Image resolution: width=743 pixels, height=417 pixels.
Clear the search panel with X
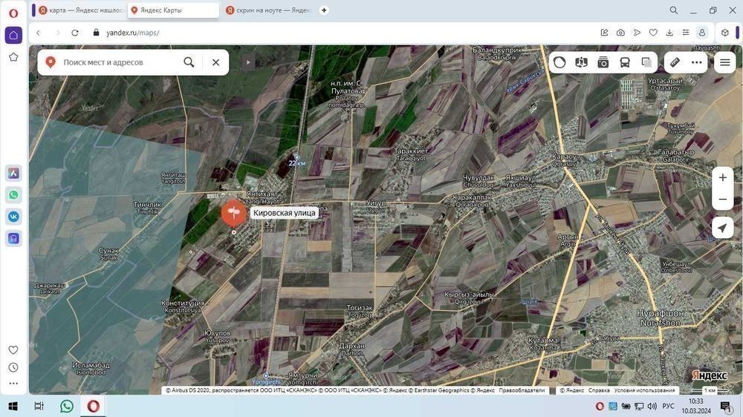(x=215, y=62)
